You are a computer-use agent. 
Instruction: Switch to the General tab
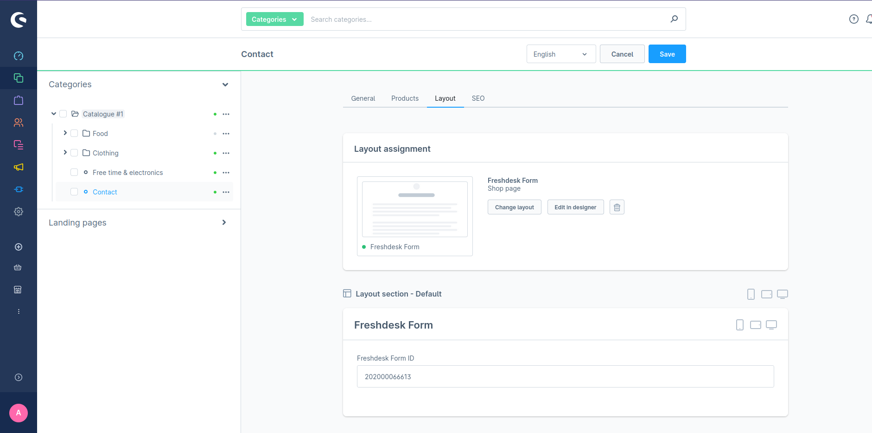pos(363,98)
